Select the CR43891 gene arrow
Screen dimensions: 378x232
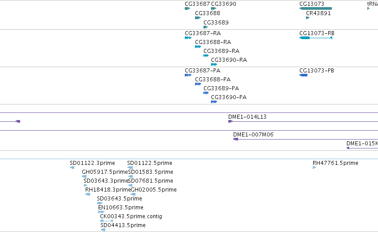click(308, 18)
